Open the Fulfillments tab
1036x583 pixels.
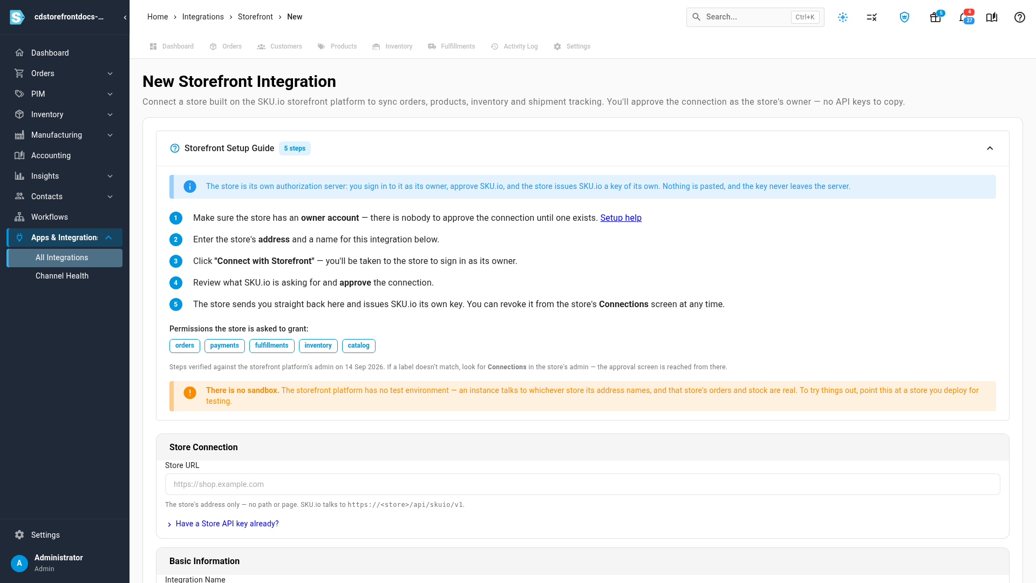tap(452, 46)
